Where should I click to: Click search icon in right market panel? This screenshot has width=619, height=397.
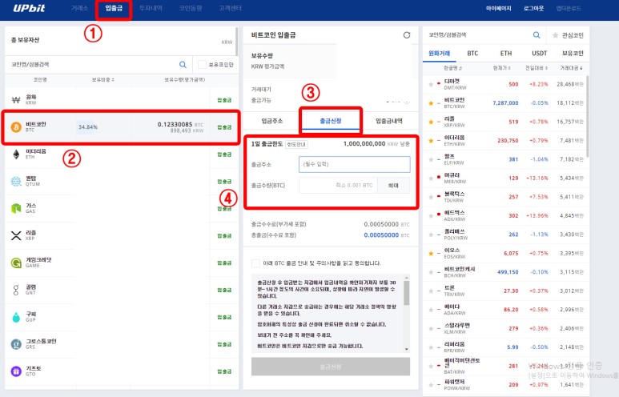[536, 35]
